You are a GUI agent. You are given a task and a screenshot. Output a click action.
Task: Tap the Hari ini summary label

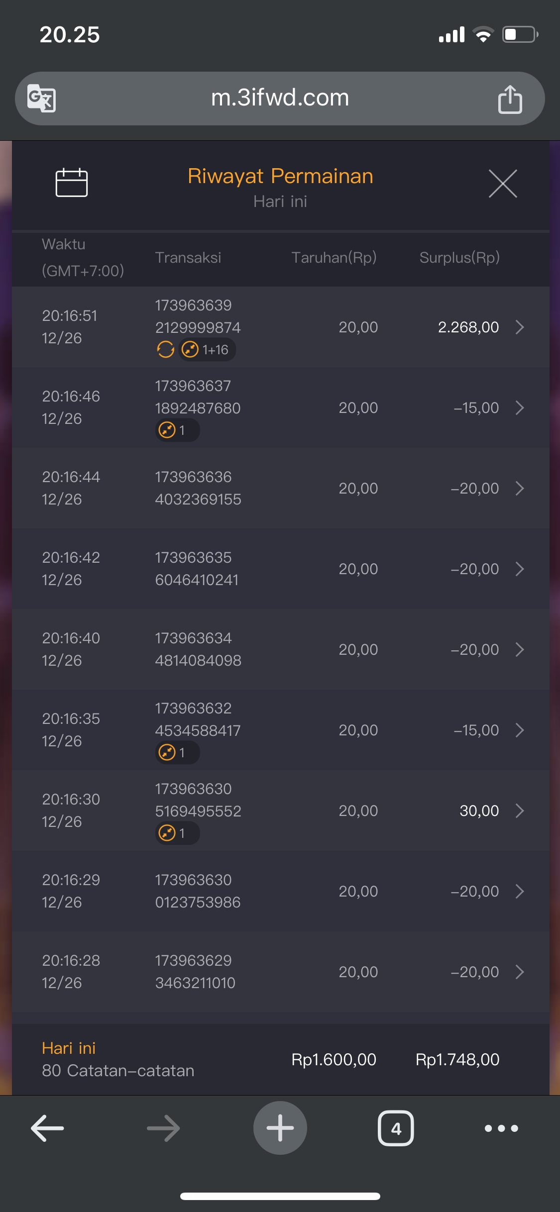69,1048
